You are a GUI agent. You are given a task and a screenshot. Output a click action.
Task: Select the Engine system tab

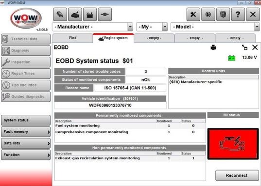(113, 38)
